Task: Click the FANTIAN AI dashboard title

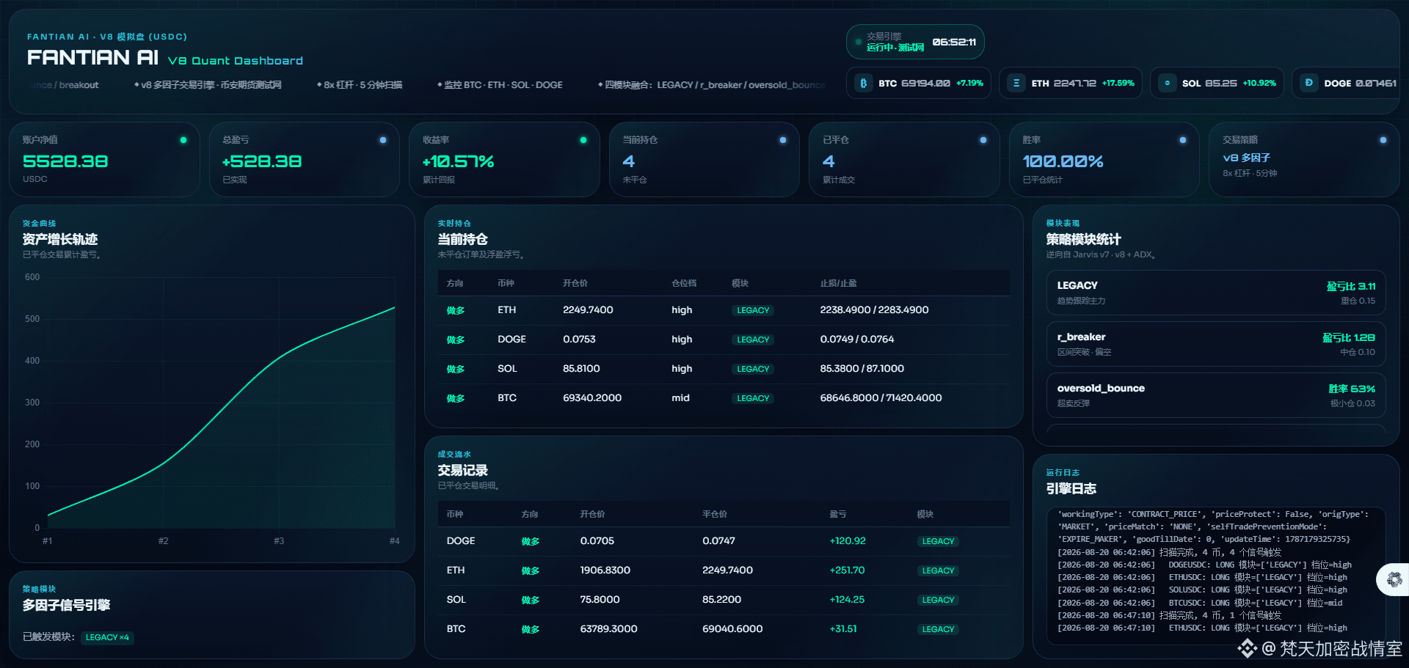Action: pyautogui.click(x=92, y=57)
